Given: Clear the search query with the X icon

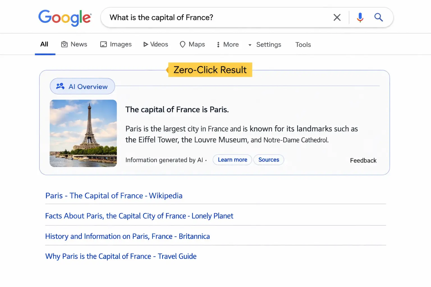Looking at the screenshot, I should tap(337, 17).
